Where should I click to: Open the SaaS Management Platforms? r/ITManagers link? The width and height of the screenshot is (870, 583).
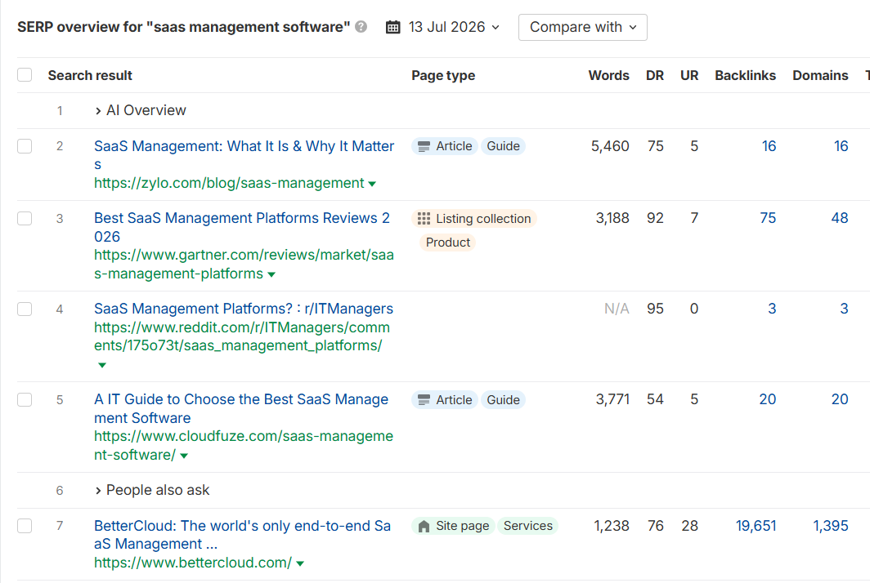244,309
